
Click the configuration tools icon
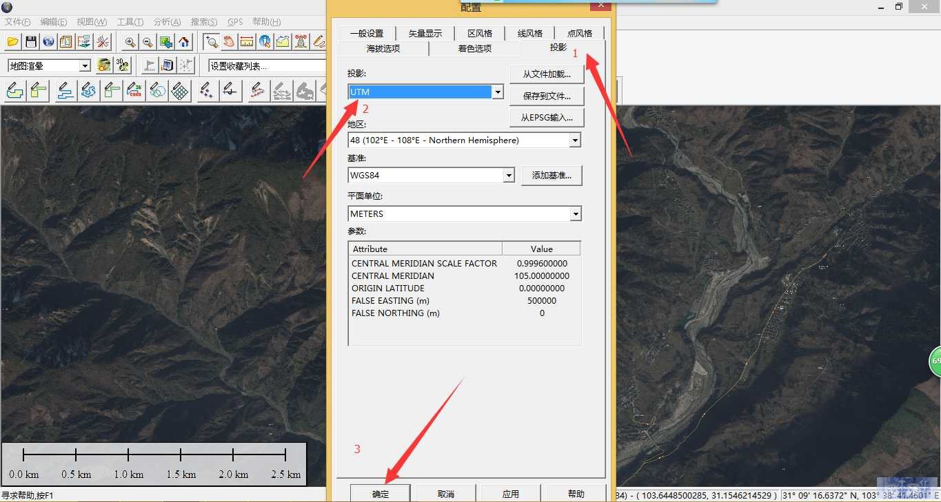coord(102,42)
